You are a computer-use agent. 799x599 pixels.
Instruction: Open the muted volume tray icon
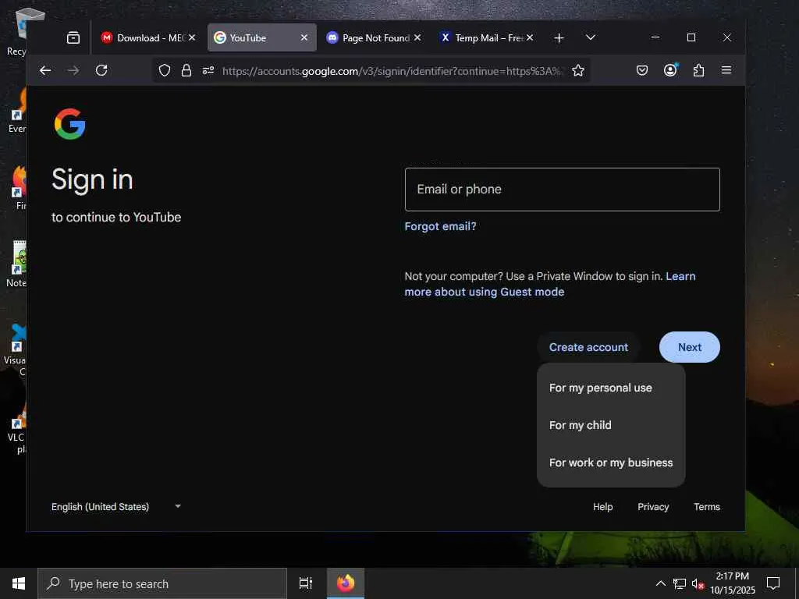click(x=698, y=583)
